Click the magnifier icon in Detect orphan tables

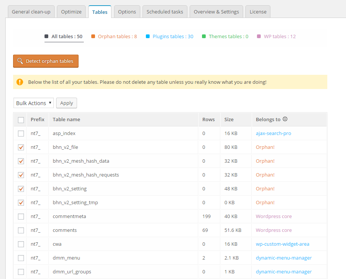tap(20, 61)
